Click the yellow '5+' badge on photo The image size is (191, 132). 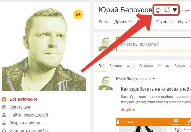(78, 14)
